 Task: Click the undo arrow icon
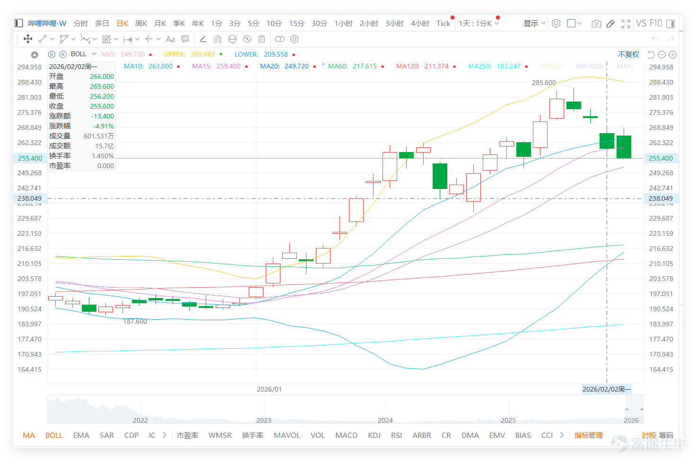point(655,39)
